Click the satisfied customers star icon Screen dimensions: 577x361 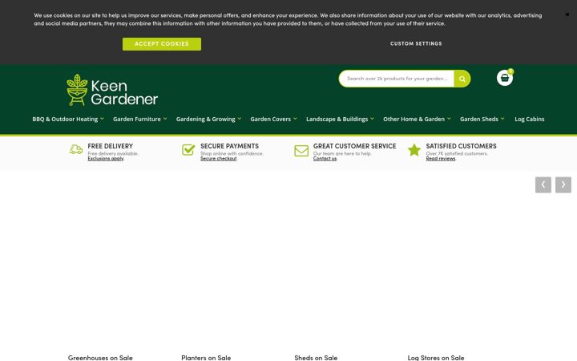(x=414, y=150)
